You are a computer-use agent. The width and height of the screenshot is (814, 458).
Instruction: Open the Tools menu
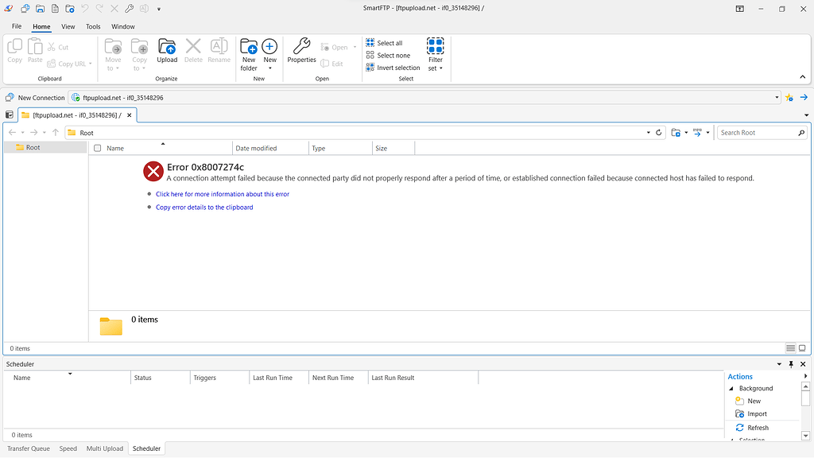(92, 26)
